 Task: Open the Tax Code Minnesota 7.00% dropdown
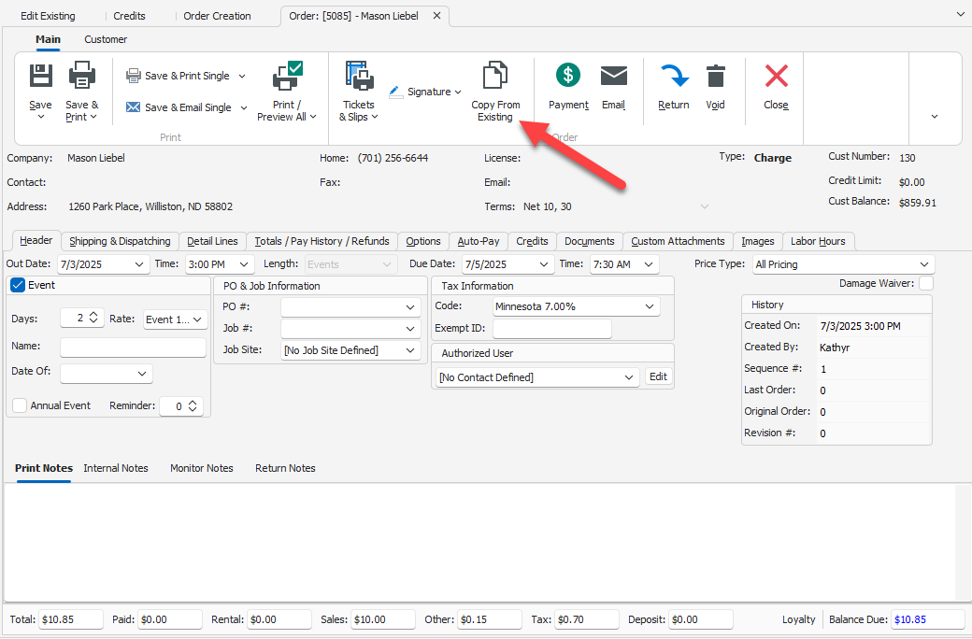(x=649, y=306)
